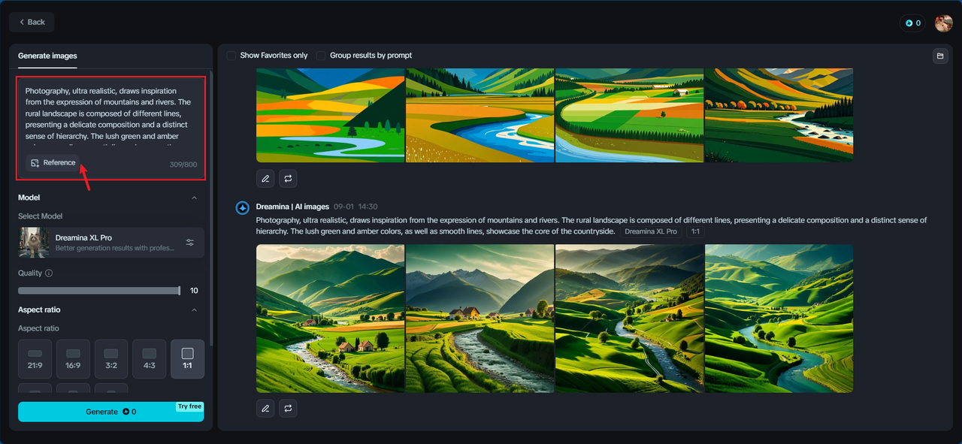
Task: Collapse the Aspect ratio section
Action: [x=194, y=310]
